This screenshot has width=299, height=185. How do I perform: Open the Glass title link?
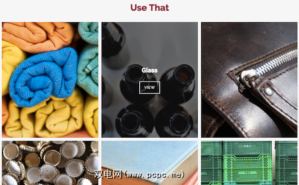point(149,70)
